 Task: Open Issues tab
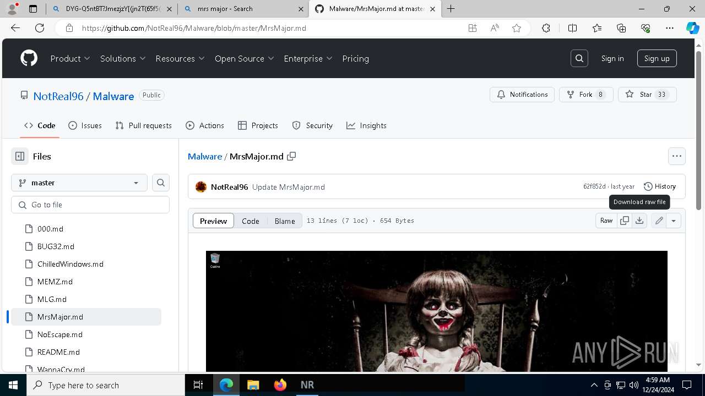tap(85, 125)
